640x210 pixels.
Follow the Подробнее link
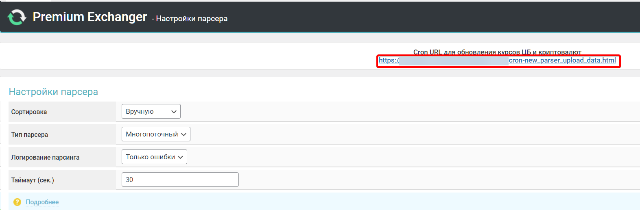[42, 202]
